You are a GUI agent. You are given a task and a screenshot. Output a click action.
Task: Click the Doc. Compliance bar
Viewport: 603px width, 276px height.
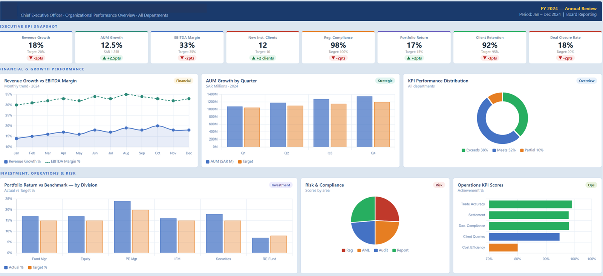tap(529, 226)
